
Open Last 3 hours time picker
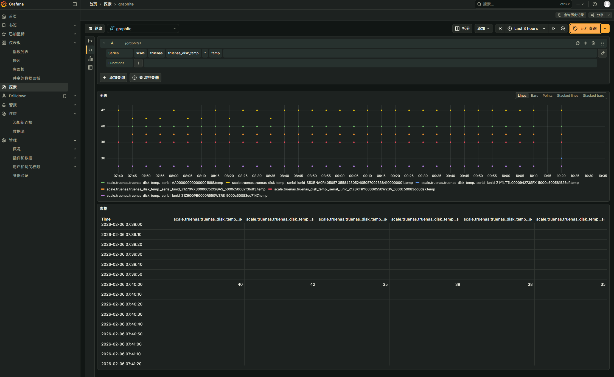point(526,28)
